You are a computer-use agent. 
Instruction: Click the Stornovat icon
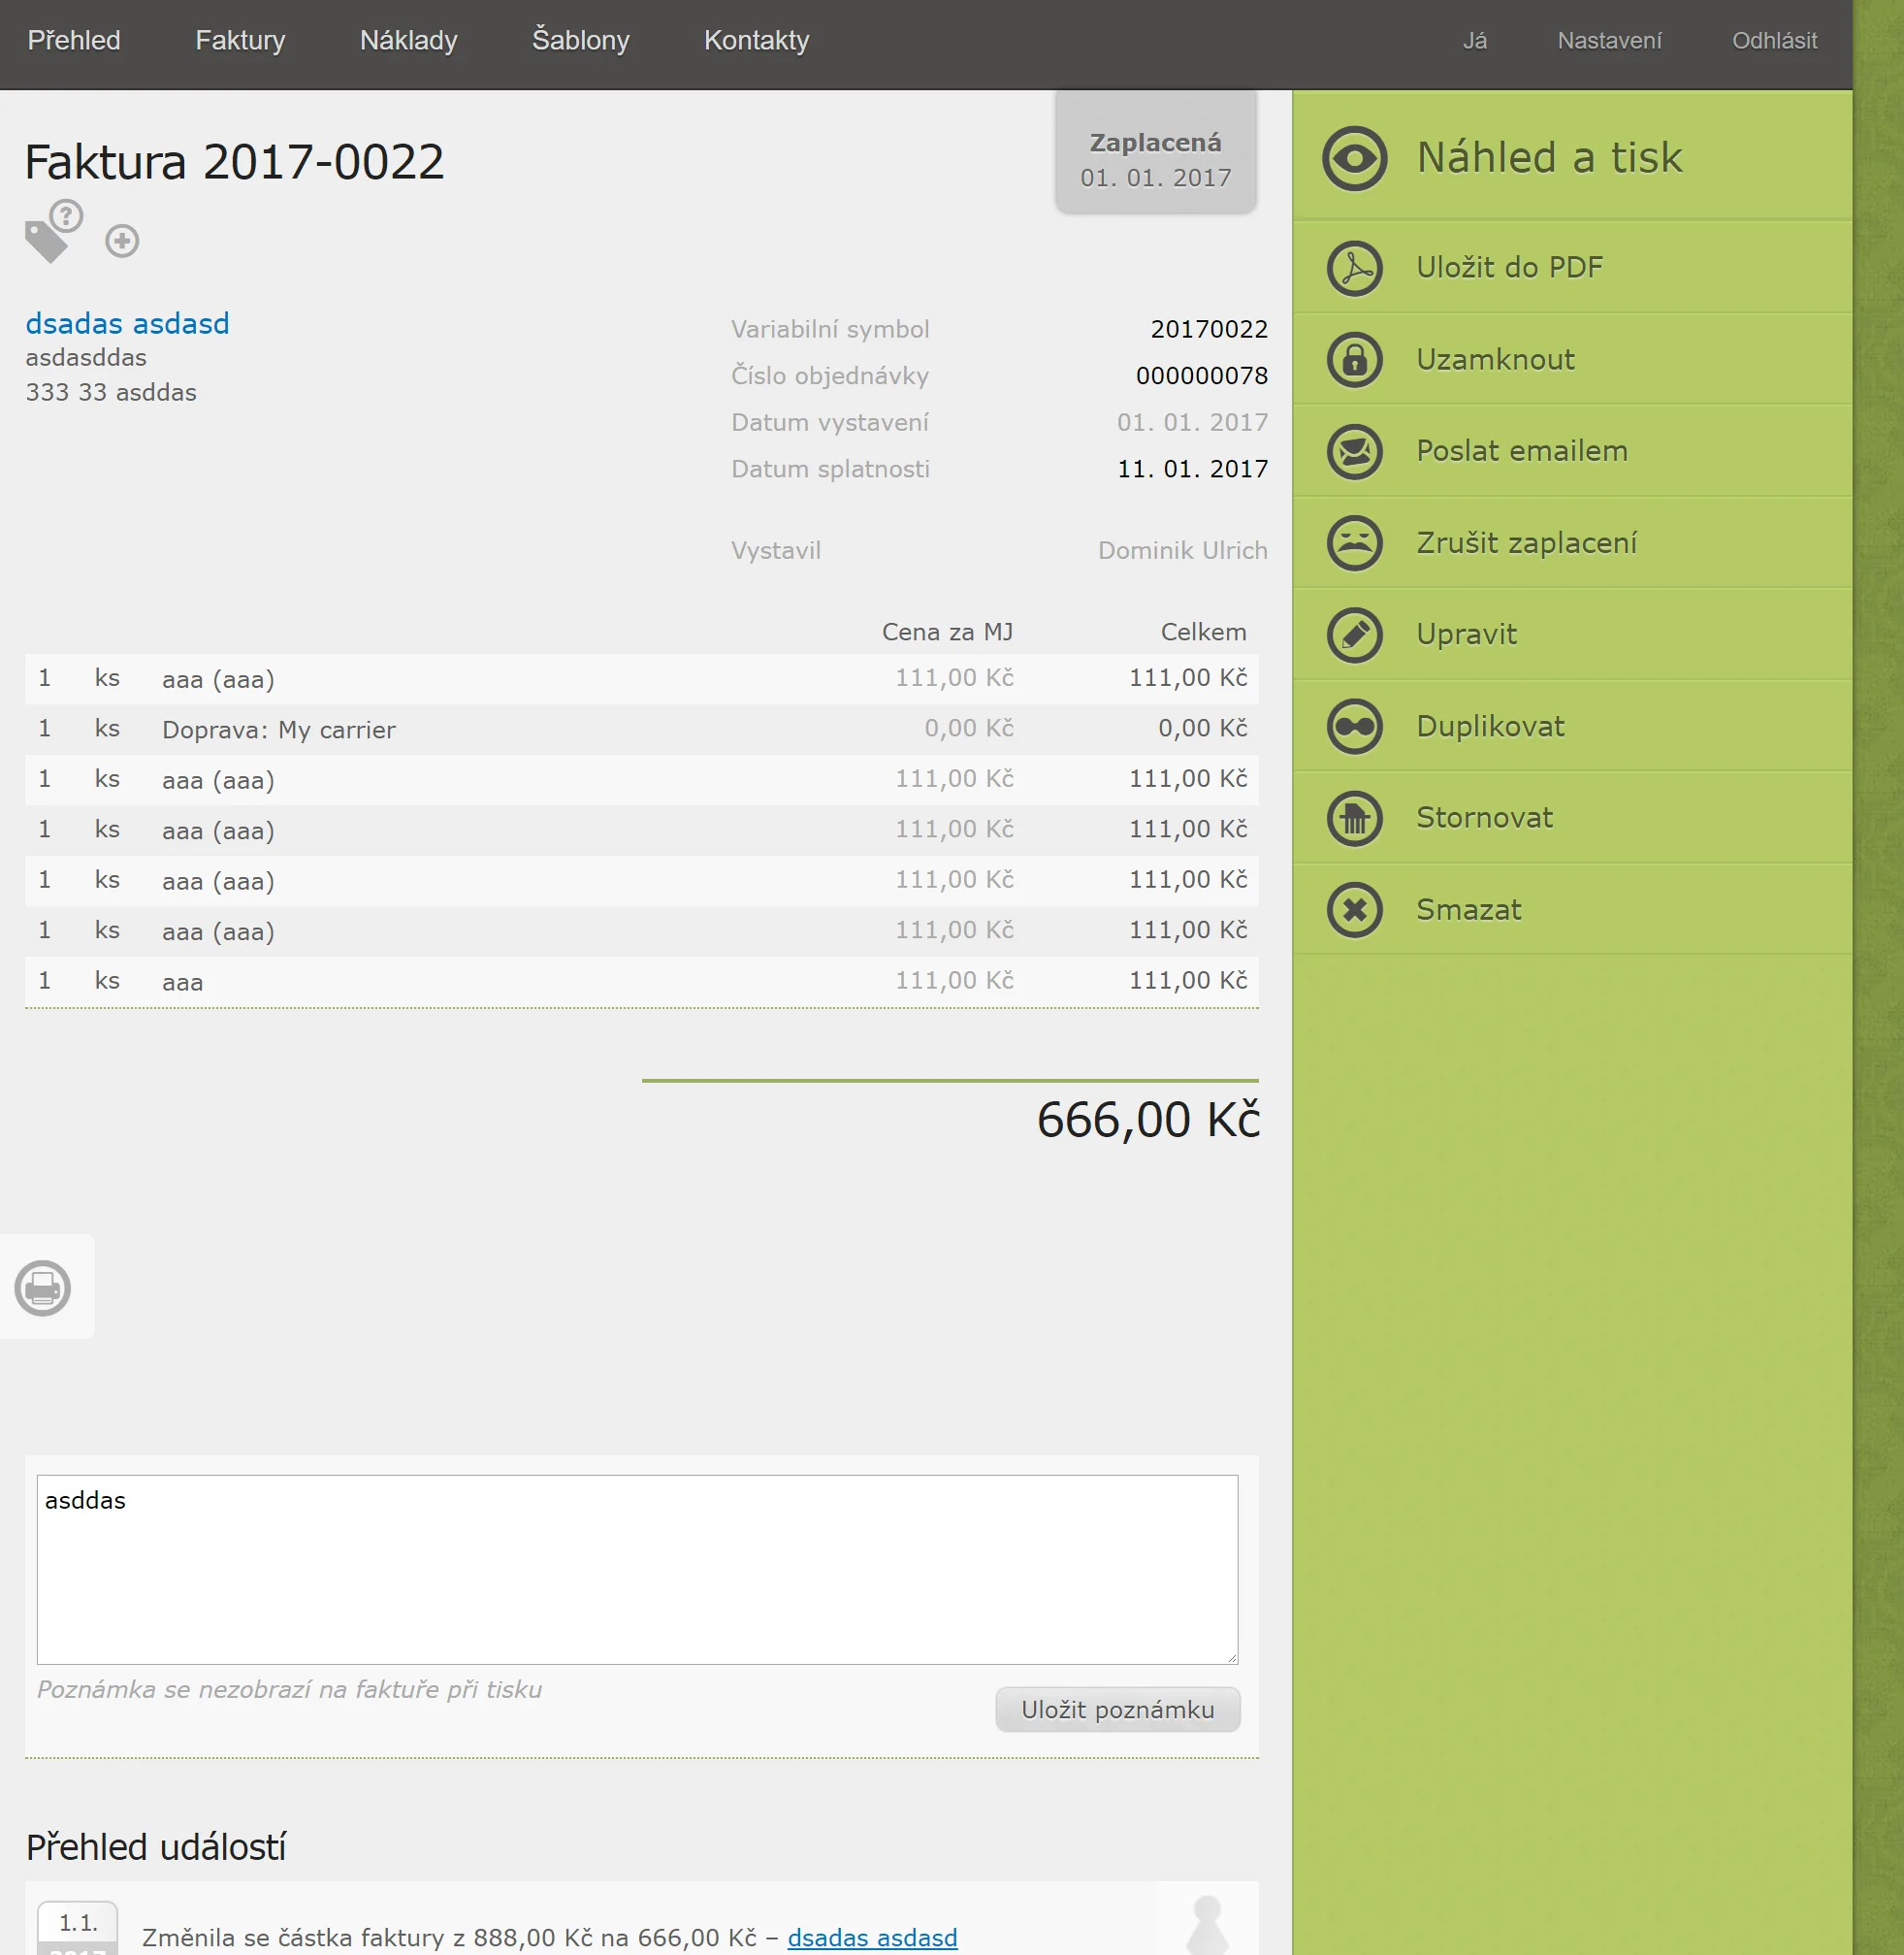[x=1354, y=819]
